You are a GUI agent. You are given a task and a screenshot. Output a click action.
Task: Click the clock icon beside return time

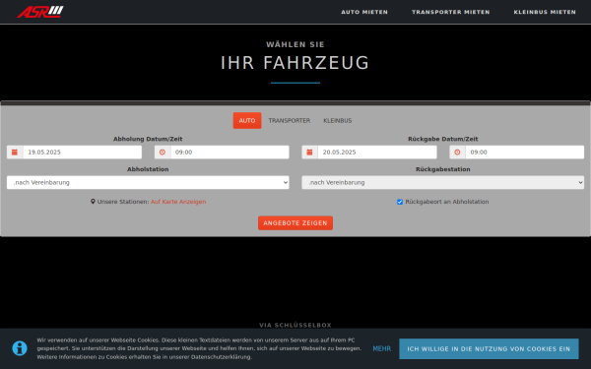pos(457,153)
